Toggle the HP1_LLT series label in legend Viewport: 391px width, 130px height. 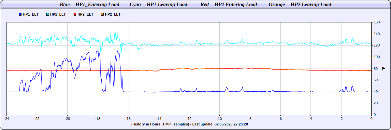click(58, 15)
